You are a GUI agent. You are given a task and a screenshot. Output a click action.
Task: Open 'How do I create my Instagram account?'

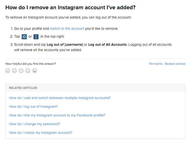(41, 133)
